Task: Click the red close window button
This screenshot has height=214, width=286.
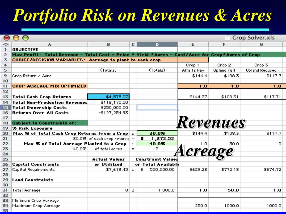Action: coord(7,38)
